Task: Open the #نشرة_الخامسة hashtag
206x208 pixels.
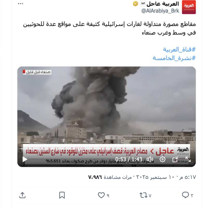Action: pos(174,58)
